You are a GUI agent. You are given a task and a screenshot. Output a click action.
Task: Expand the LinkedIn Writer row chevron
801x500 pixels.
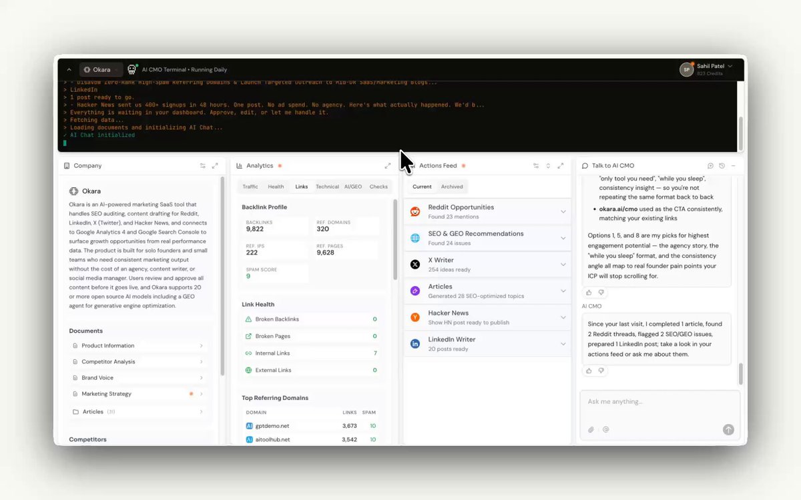[563, 344]
